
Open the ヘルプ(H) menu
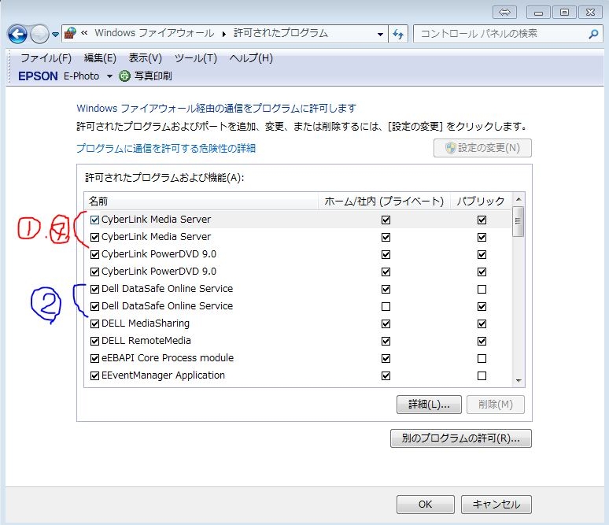(251, 58)
